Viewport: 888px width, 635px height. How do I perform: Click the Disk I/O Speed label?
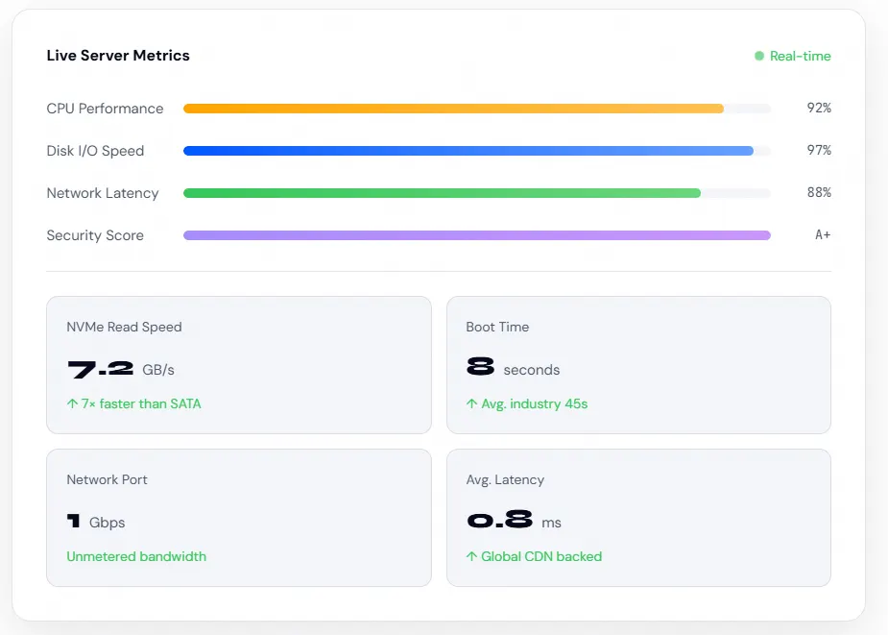pyautogui.click(x=95, y=151)
